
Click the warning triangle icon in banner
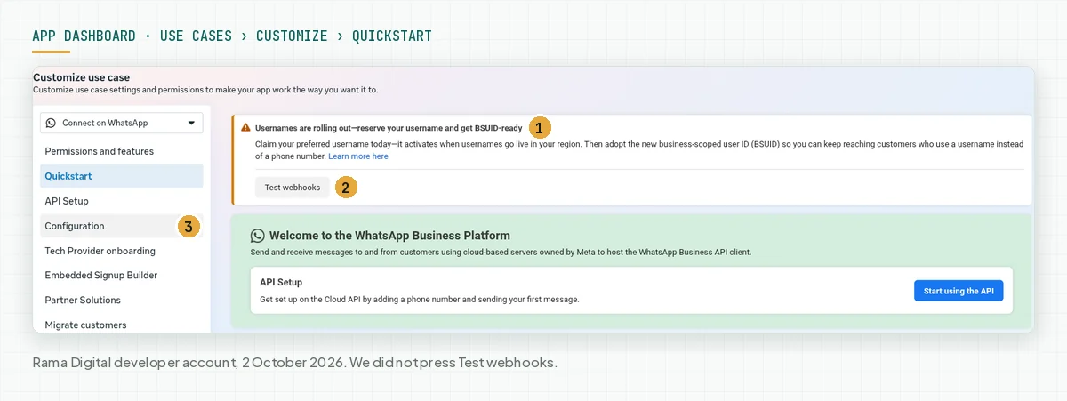click(246, 128)
